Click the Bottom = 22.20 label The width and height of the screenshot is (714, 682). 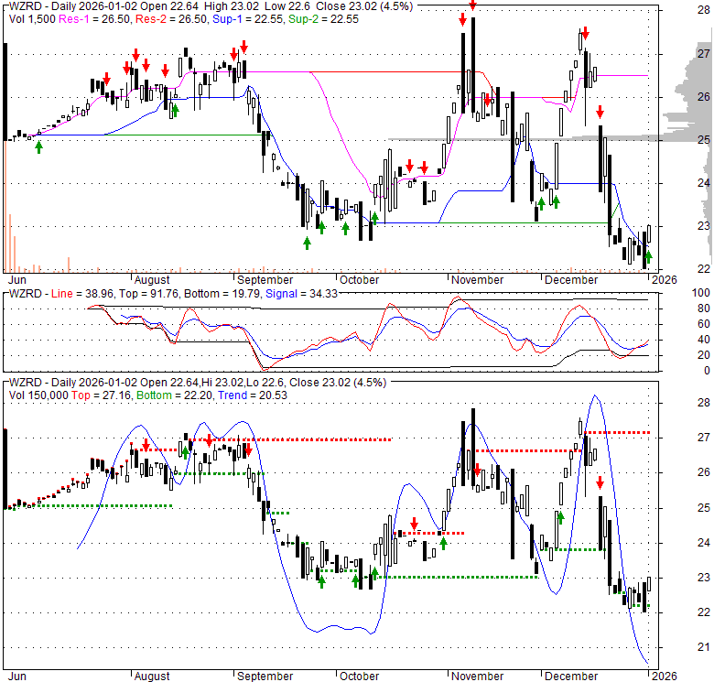click(x=175, y=395)
